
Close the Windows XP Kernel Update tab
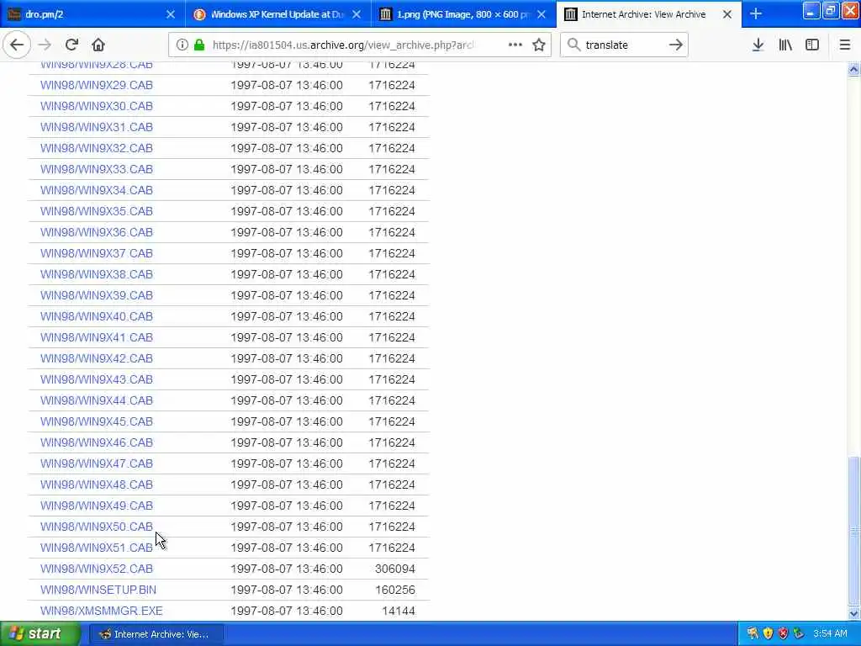[x=357, y=14]
